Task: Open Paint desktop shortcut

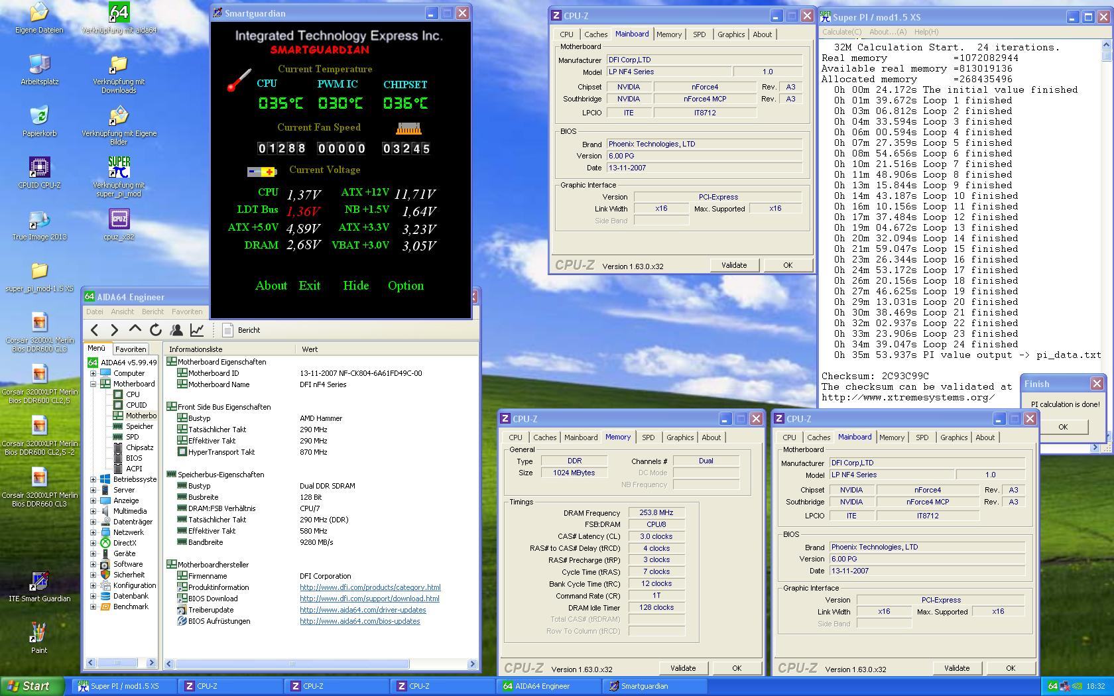Action: (x=39, y=639)
